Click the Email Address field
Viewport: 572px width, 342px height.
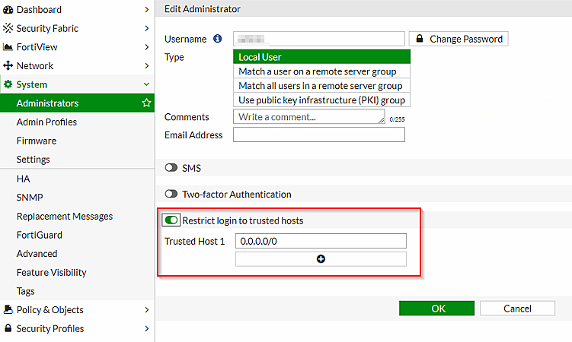click(x=319, y=135)
